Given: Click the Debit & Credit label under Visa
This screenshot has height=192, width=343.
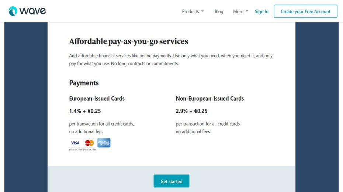Looking at the screenshot, I should [x=76, y=150].
